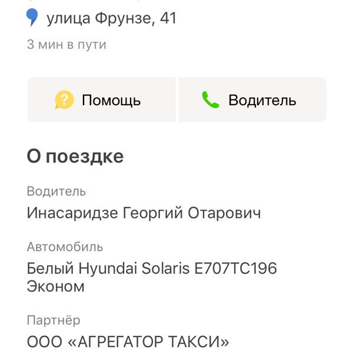
Task: Open help via the Помощь button label
Action: pyautogui.click(x=111, y=100)
